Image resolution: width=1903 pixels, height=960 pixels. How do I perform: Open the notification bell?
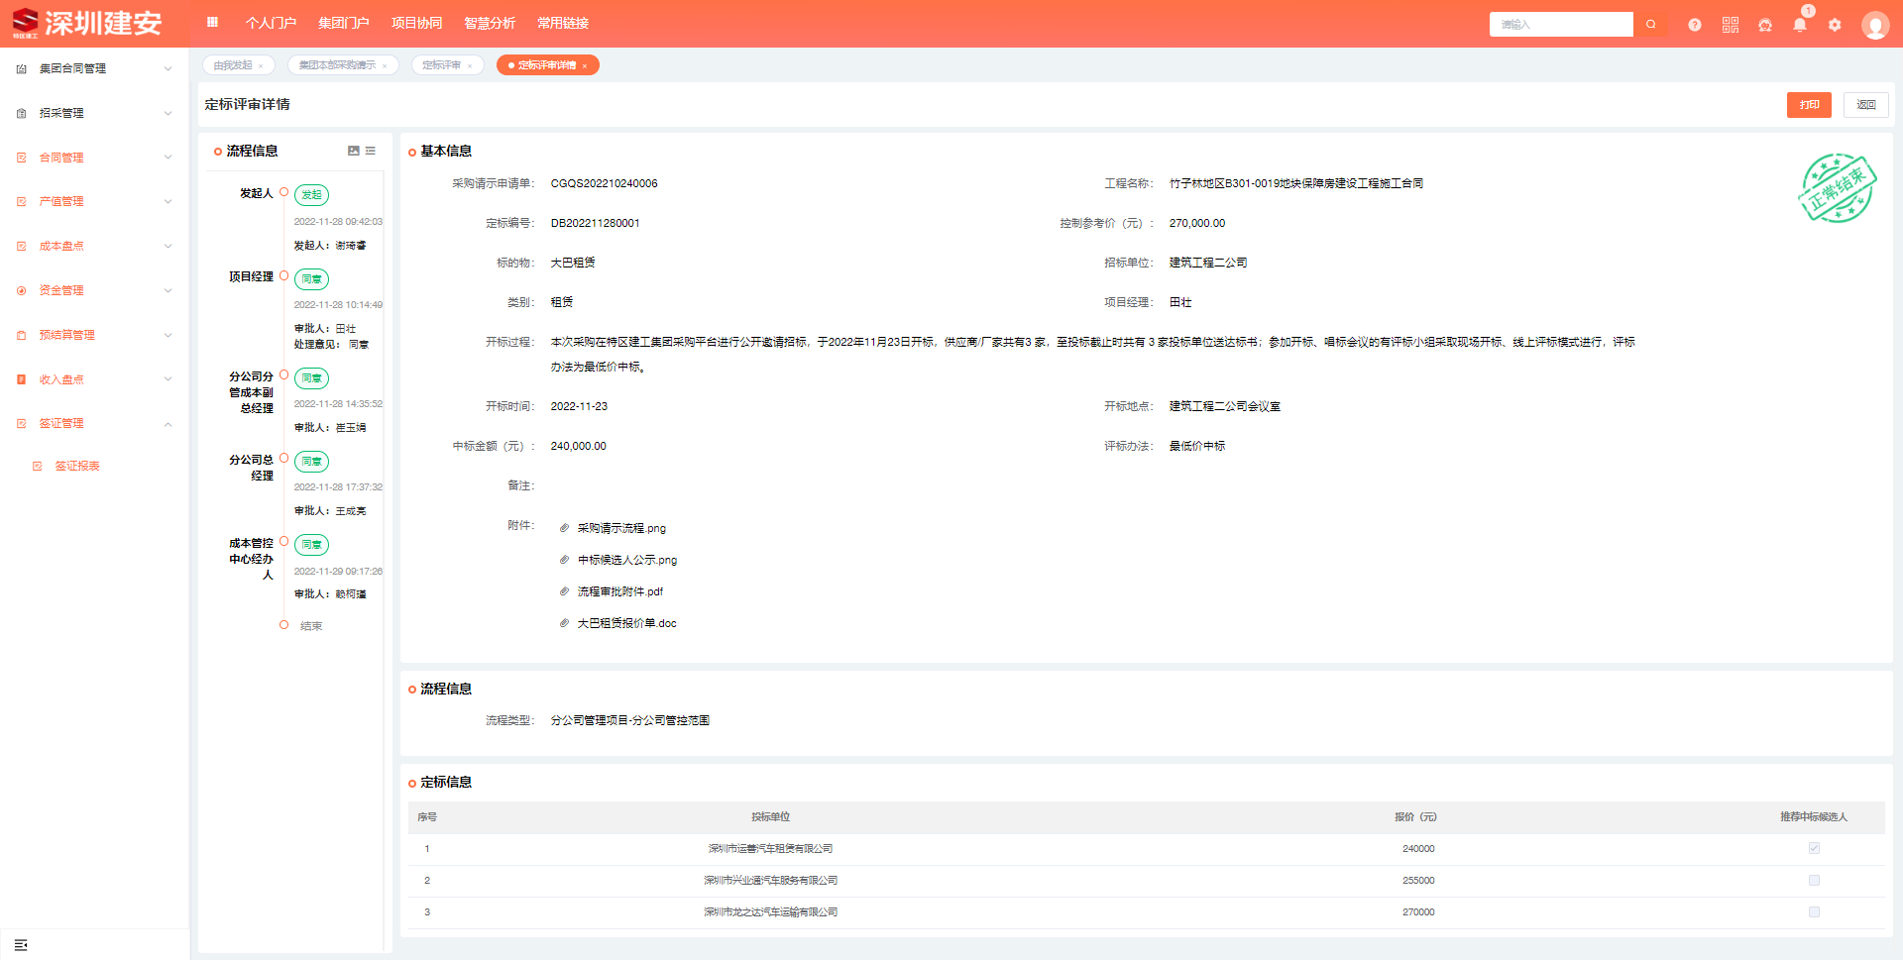point(1800,25)
